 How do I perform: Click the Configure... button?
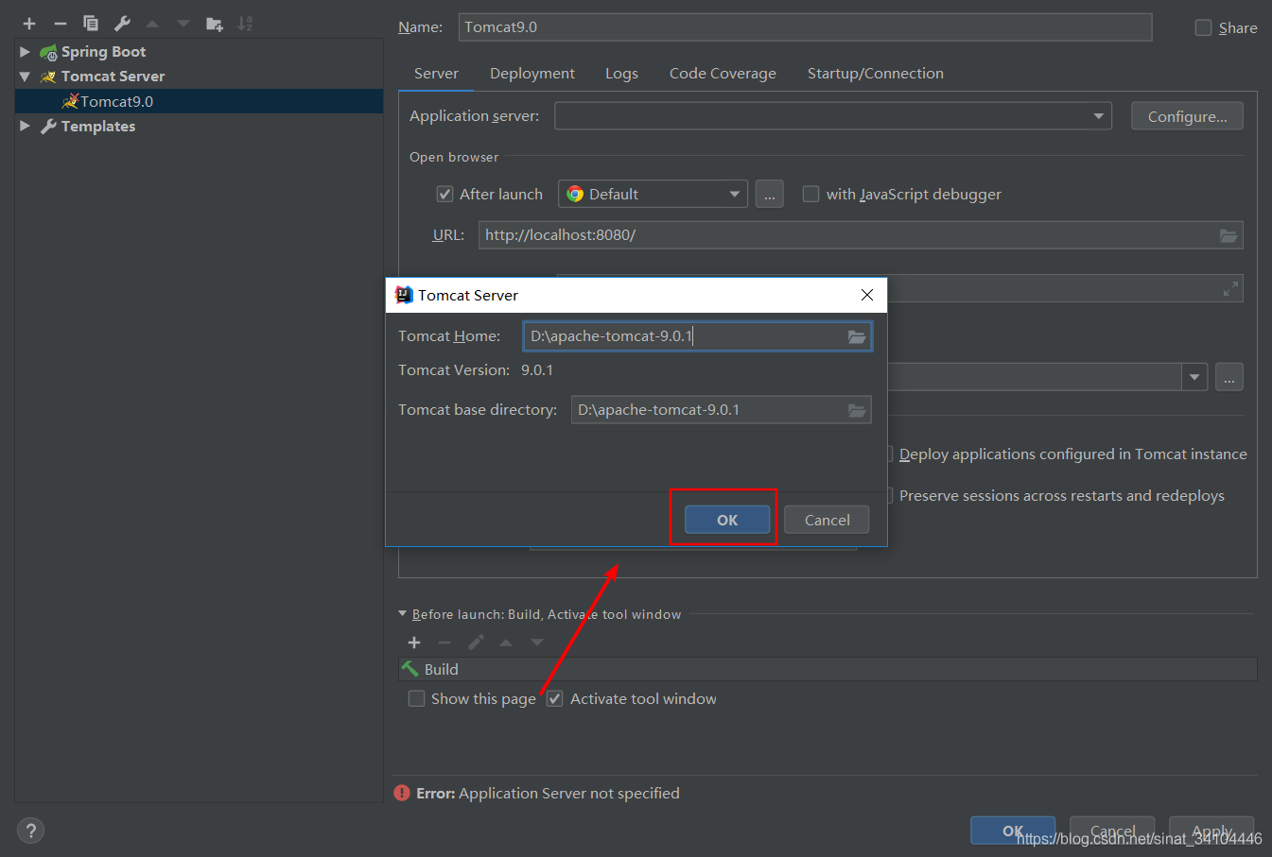pos(1187,116)
